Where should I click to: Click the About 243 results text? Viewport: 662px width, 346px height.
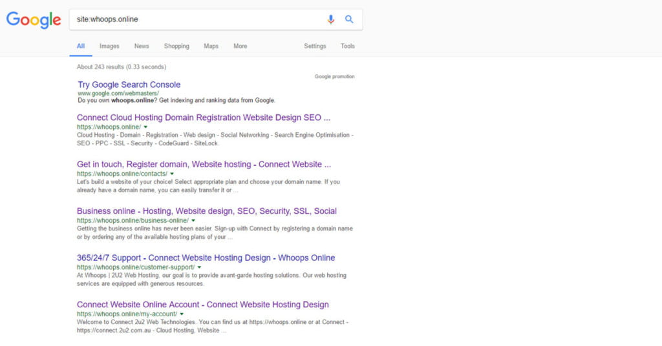[122, 67]
